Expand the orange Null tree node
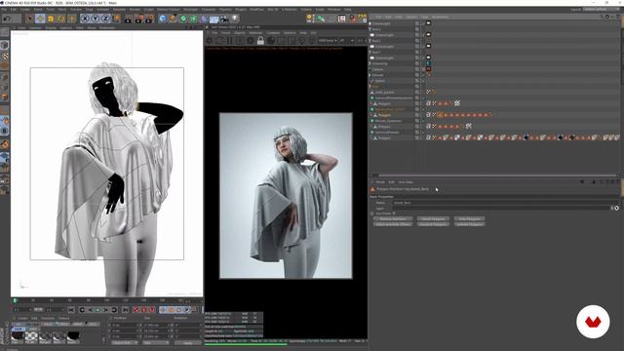The image size is (624, 351). click(x=370, y=87)
